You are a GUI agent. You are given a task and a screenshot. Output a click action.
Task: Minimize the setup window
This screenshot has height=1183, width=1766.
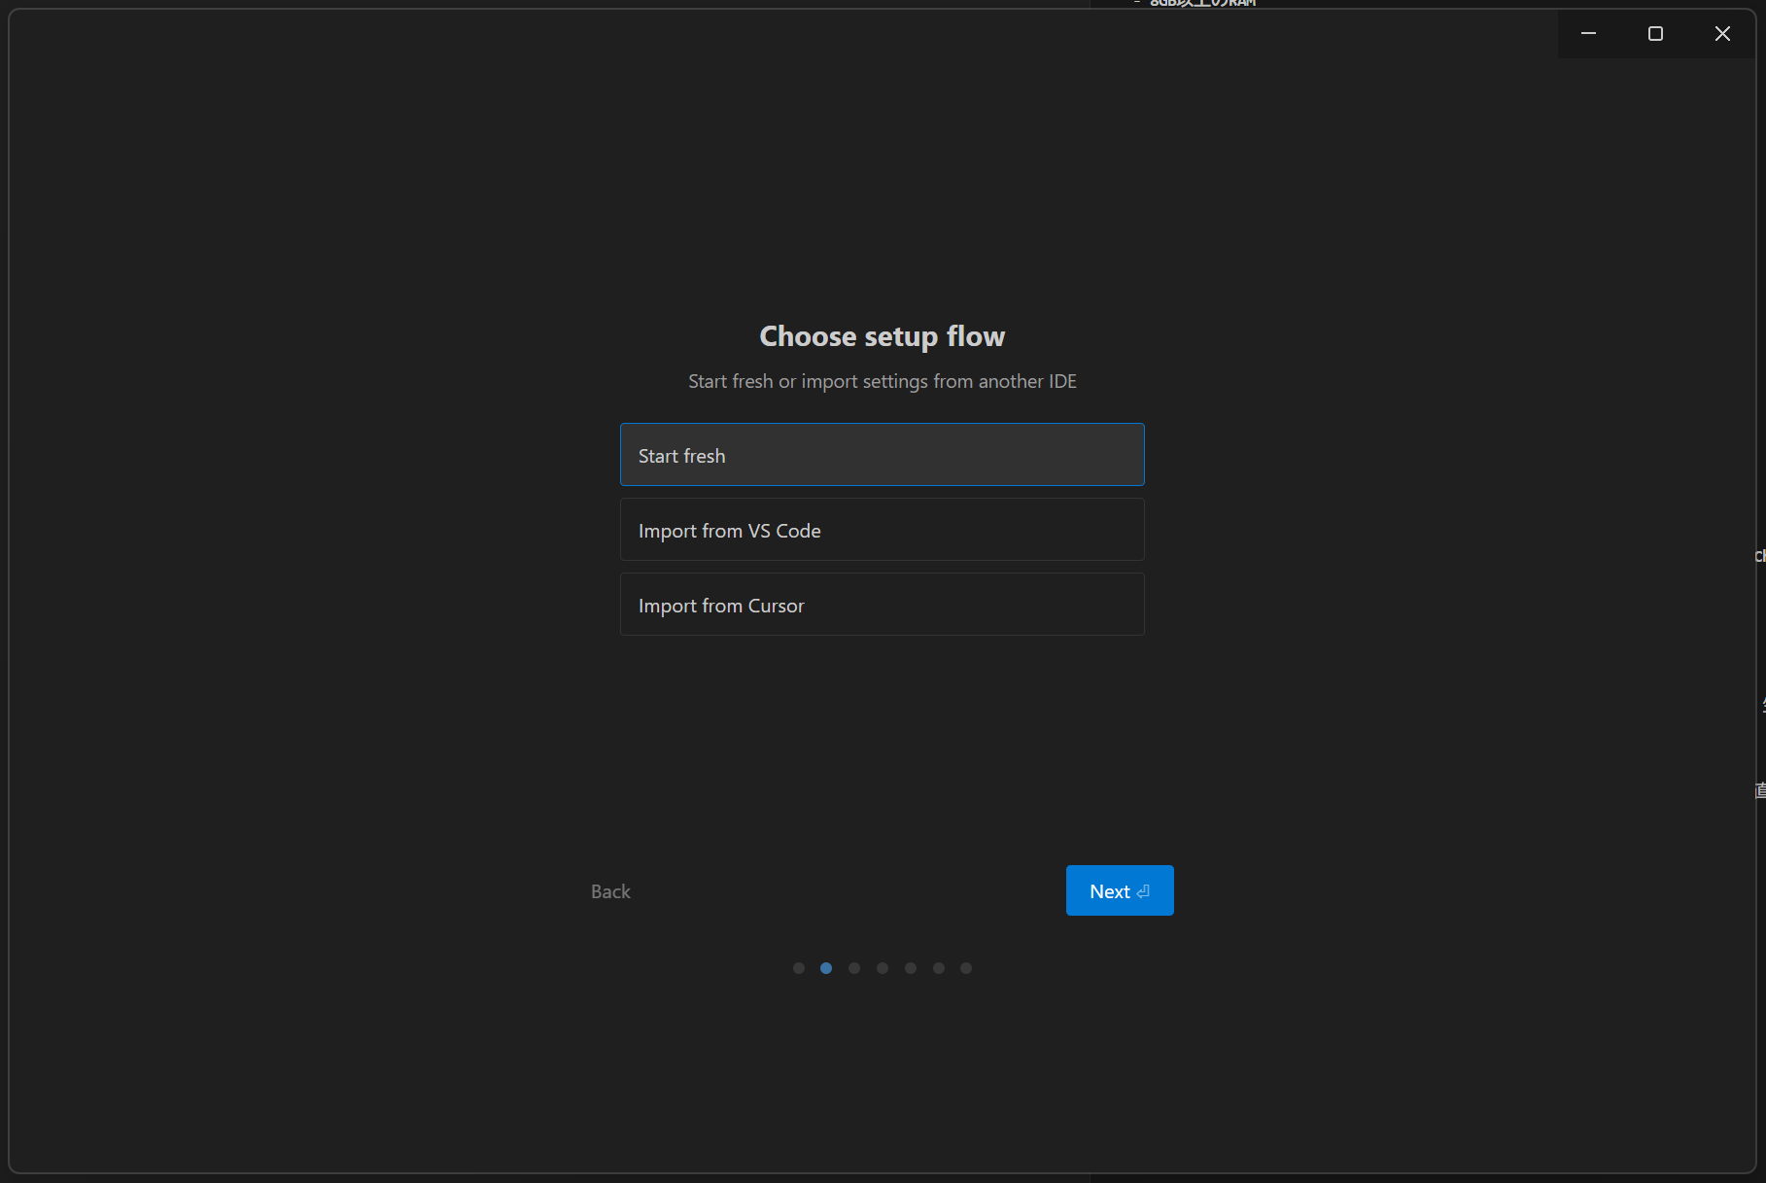click(1589, 33)
